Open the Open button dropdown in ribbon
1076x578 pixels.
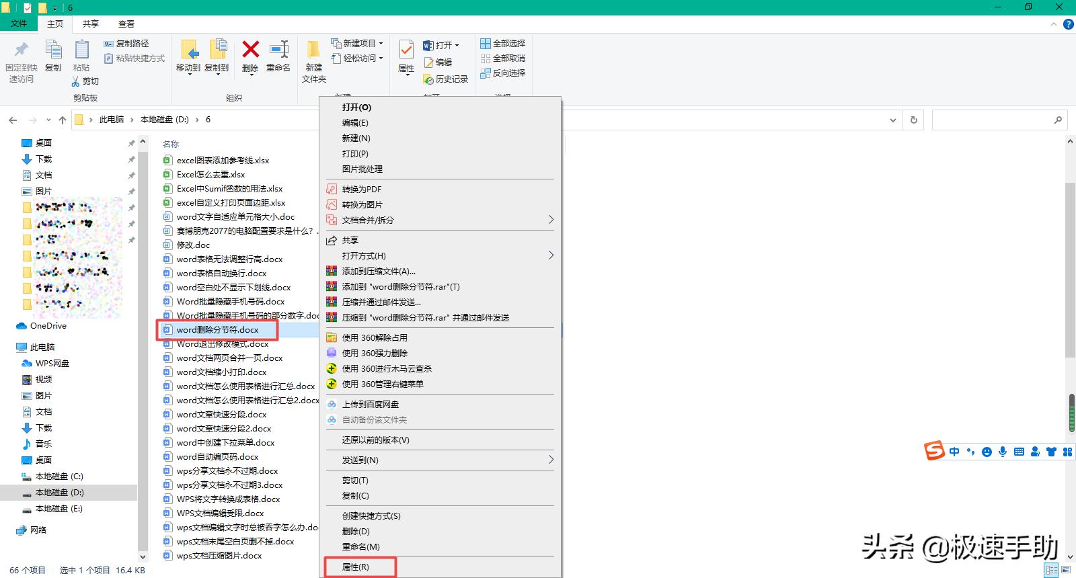457,46
